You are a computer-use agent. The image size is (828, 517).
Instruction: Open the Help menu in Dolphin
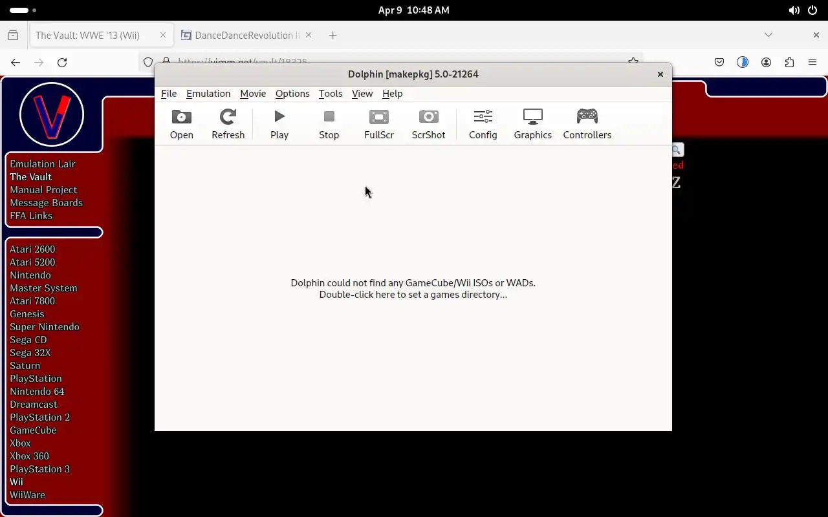click(x=393, y=94)
